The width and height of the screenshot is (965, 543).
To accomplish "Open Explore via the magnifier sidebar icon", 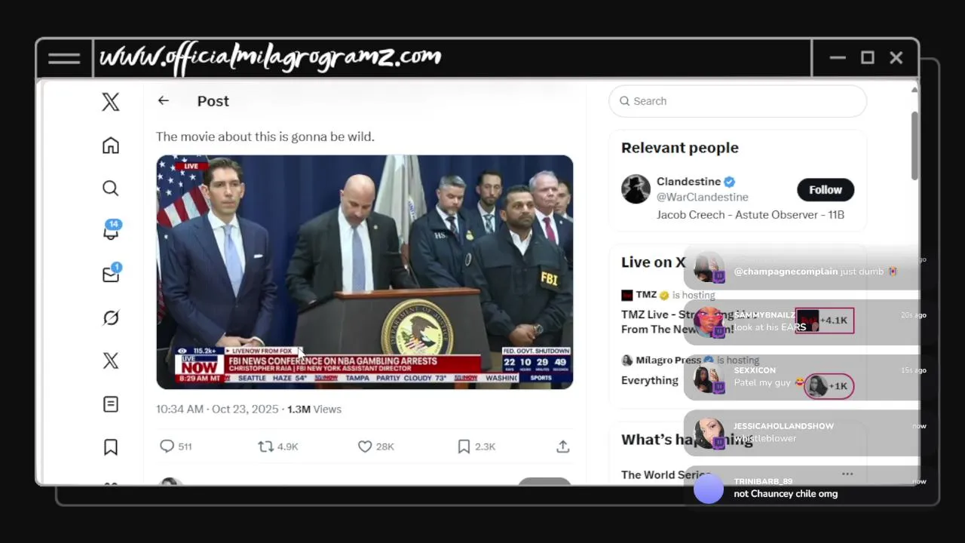I will [x=111, y=189].
